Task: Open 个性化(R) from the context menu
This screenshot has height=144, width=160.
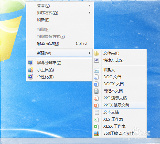Action: (x=60, y=77)
